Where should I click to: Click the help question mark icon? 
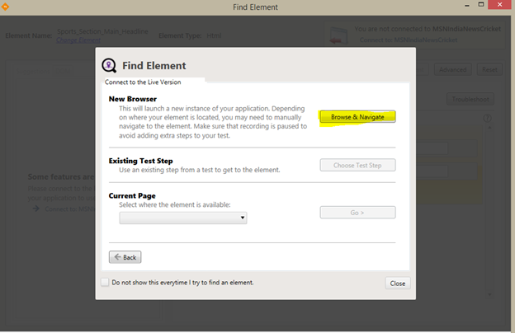(x=488, y=118)
